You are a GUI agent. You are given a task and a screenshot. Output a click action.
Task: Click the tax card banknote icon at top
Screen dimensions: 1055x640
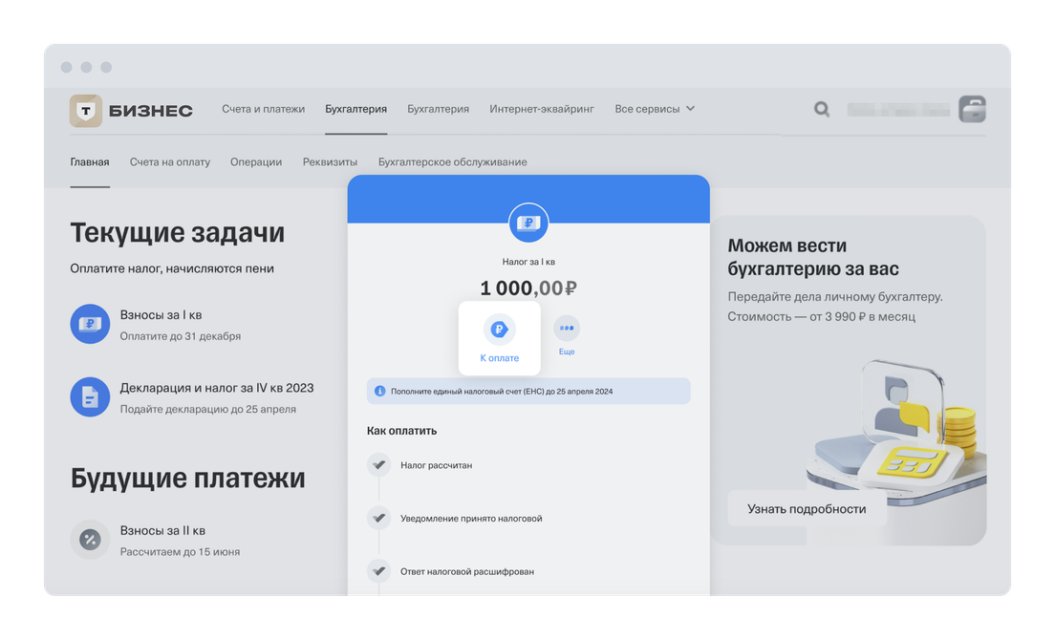[528, 223]
